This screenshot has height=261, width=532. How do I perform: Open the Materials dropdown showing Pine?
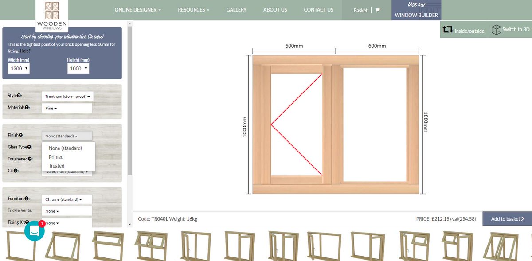coord(67,108)
